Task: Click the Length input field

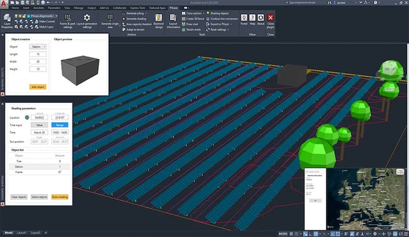Action: pyautogui.click(x=38, y=54)
